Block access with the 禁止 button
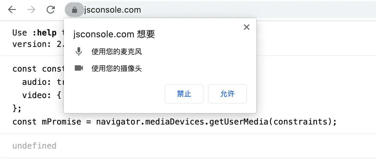The image size is (376, 160). click(x=184, y=94)
